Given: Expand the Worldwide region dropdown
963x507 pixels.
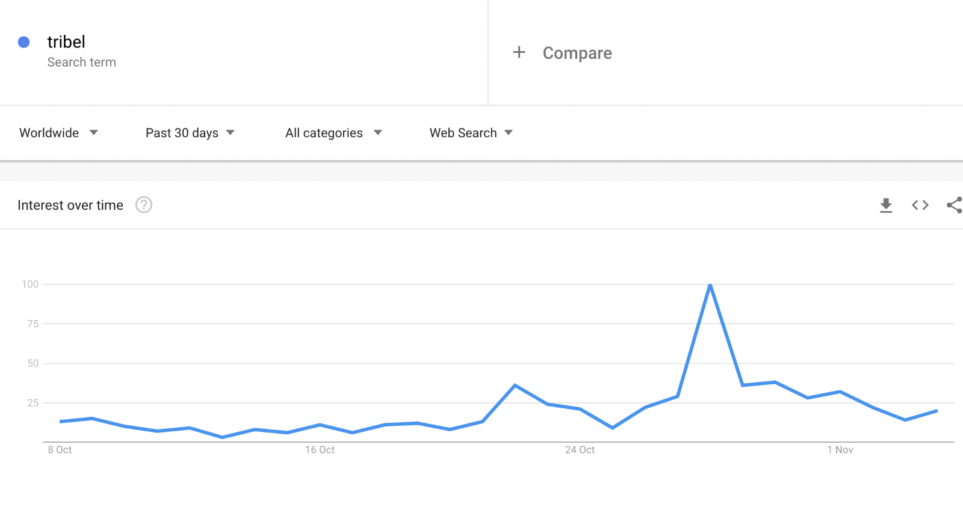Looking at the screenshot, I should (59, 133).
